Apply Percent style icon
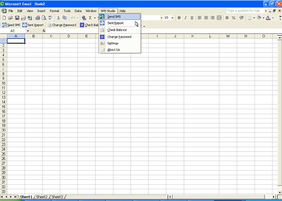This screenshot has height=201, width=282. click(233, 18)
